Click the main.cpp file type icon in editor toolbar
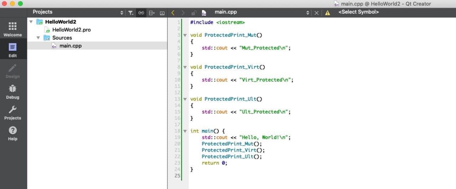The image size is (456, 189). 204,13
